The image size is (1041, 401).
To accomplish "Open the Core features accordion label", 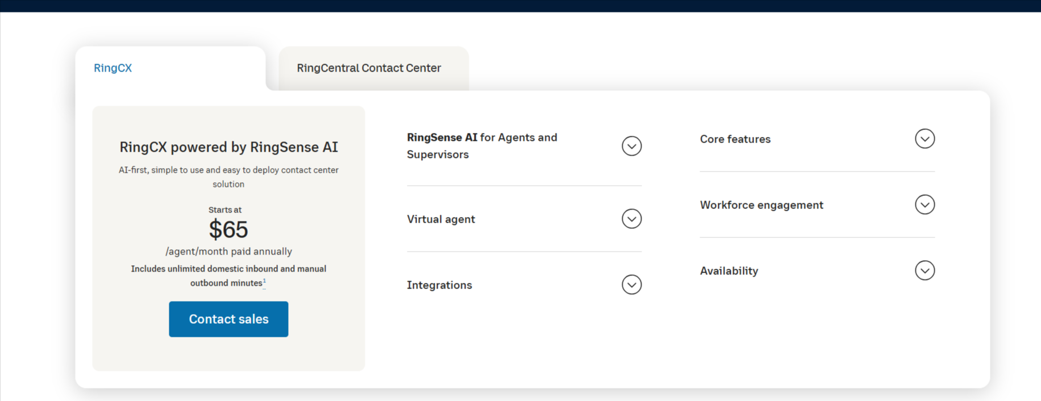I will tap(735, 139).
